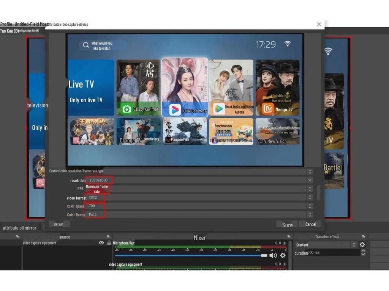Click the source panel title
This screenshot has height=291, width=389.
[x=65, y=237]
